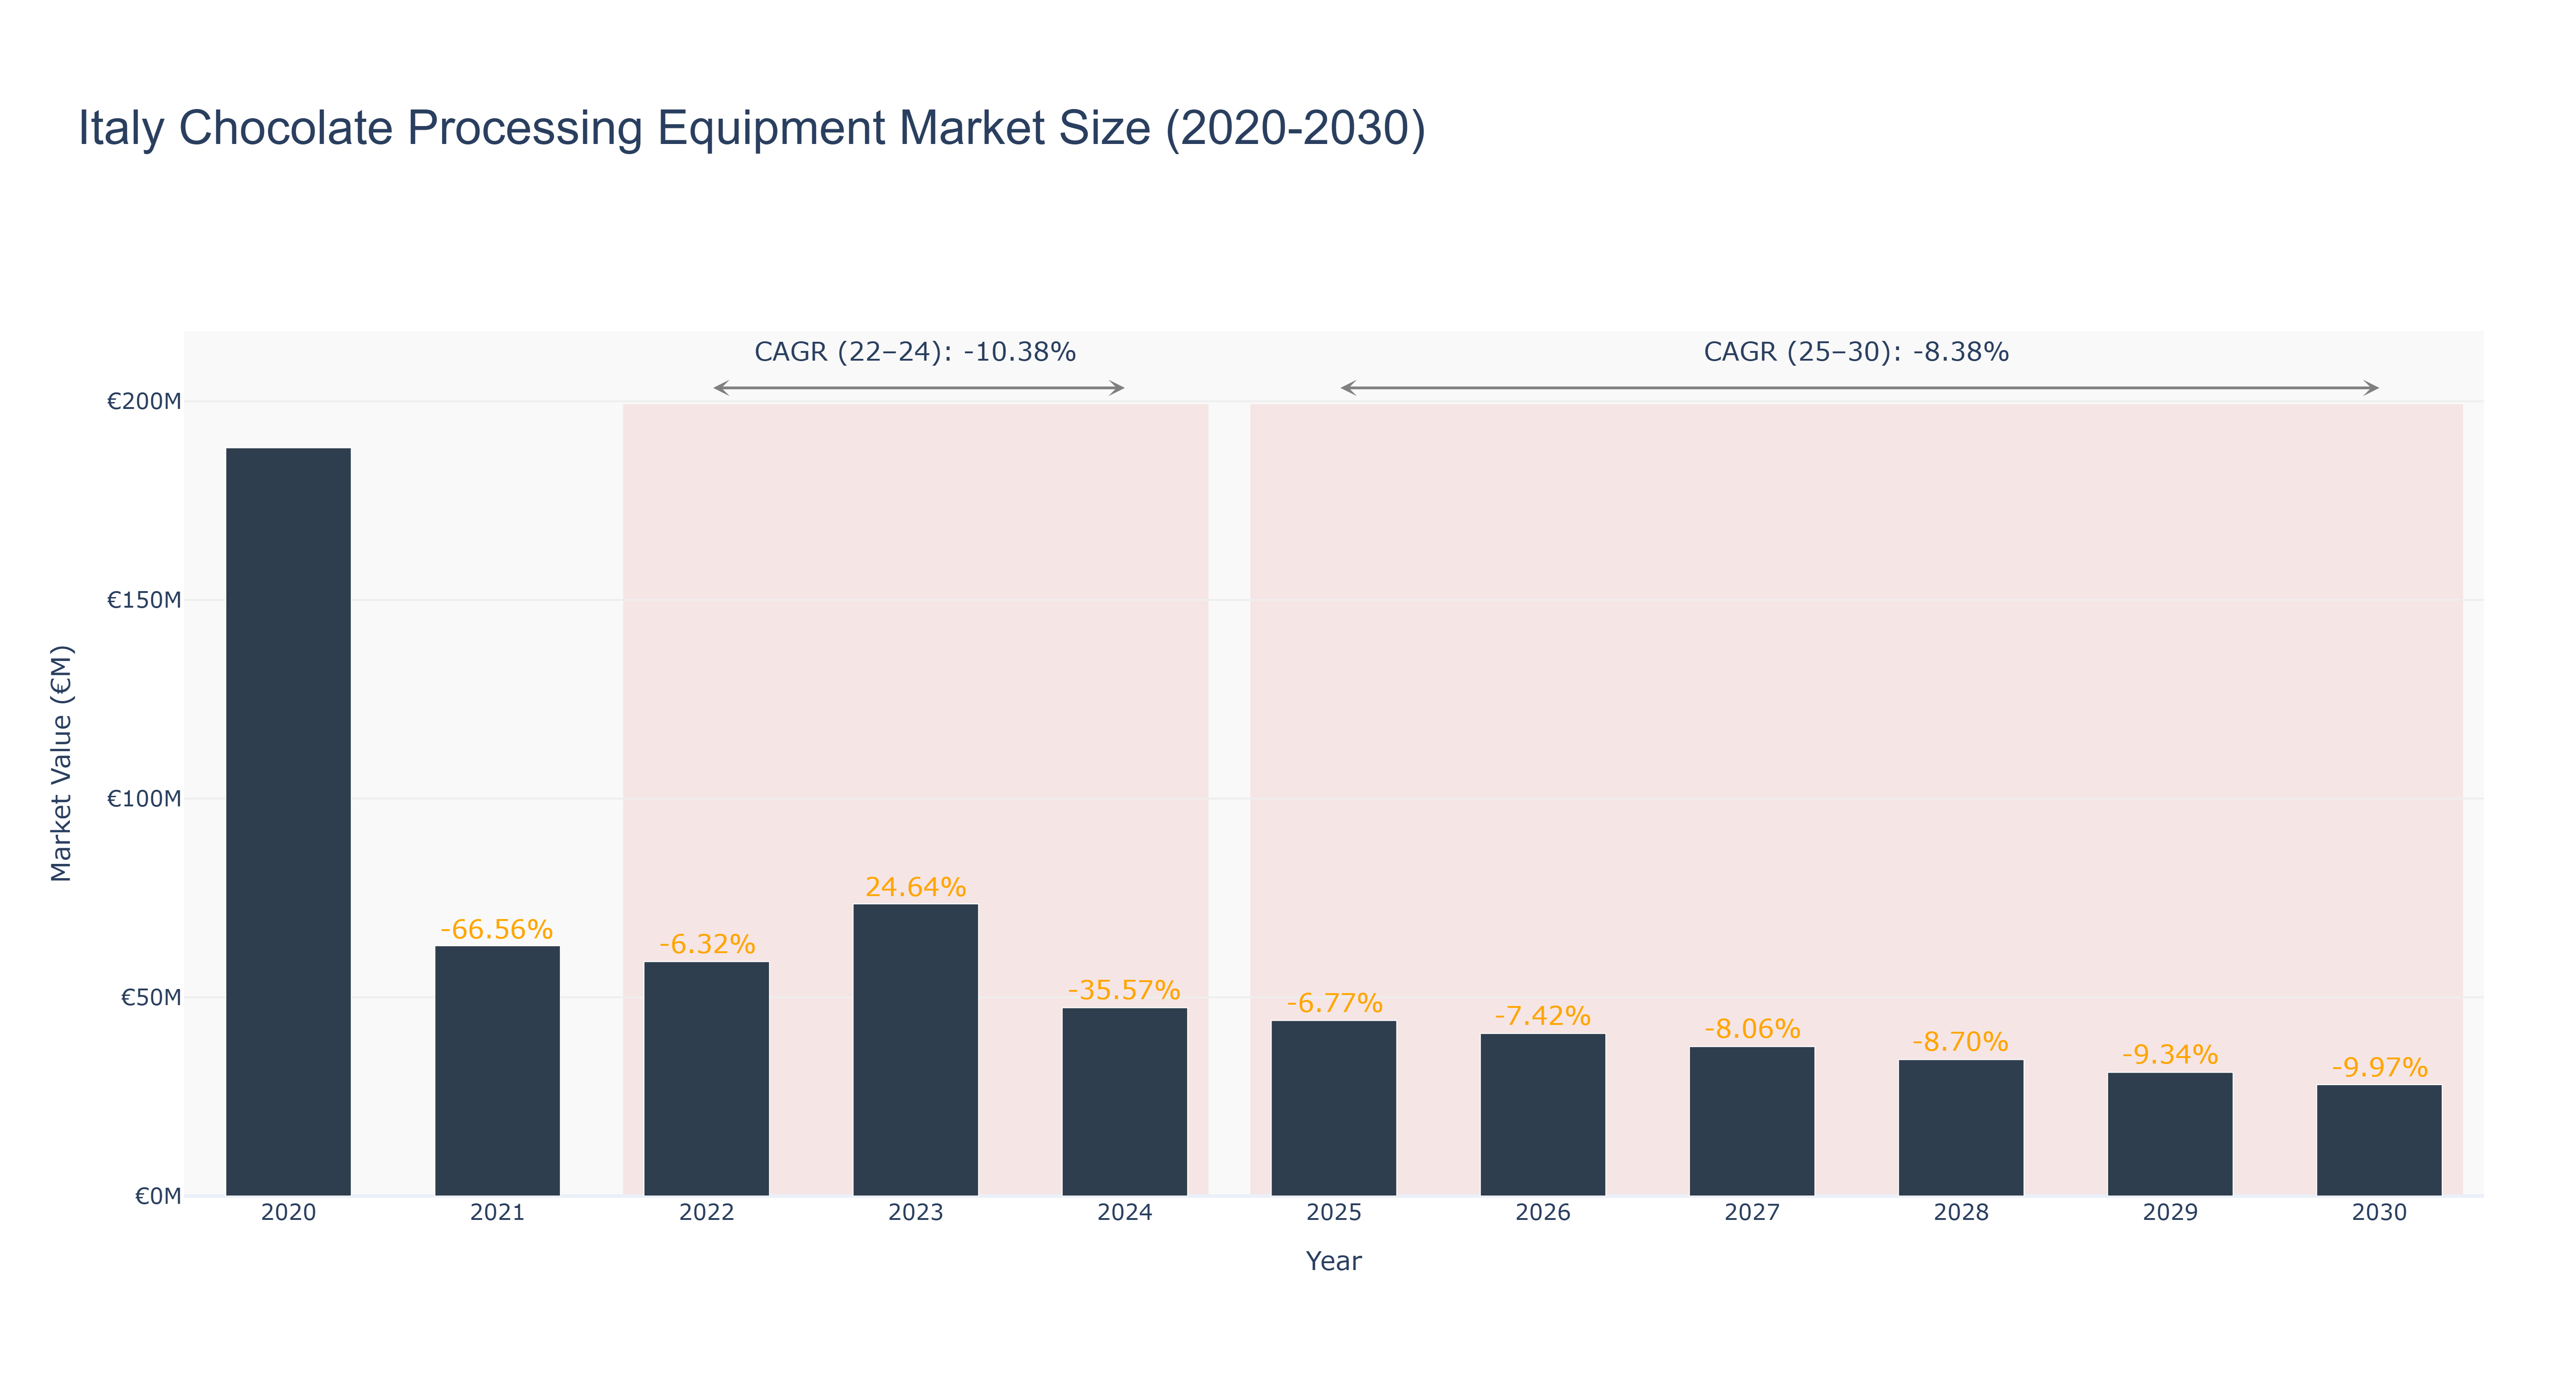This screenshot has height=1380, width=2576.
Task: Click the -9.34% growth label
Action: [2170, 1054]
